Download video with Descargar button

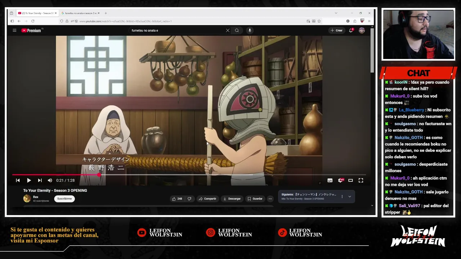(x=232, y=199)
